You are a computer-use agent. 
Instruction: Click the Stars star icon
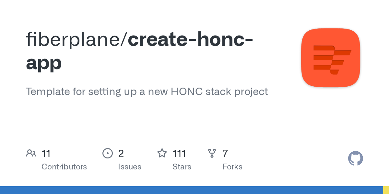click(162, 153)
